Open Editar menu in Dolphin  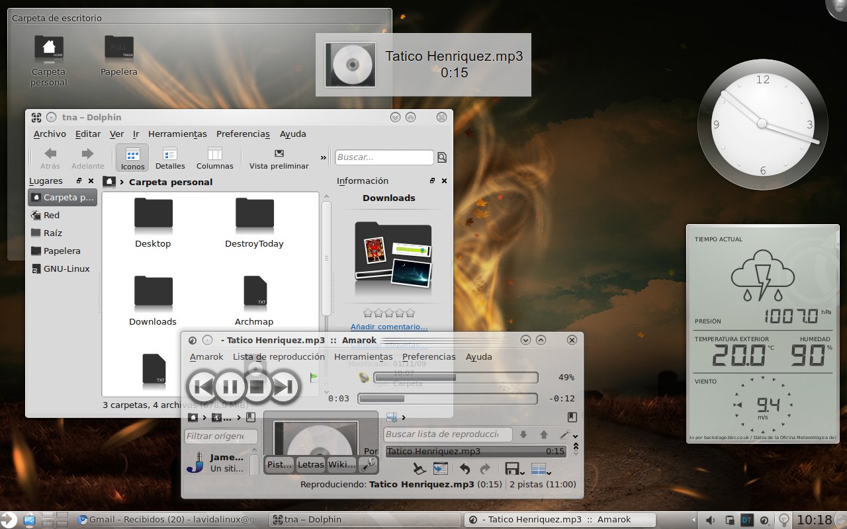pos(88,134)
